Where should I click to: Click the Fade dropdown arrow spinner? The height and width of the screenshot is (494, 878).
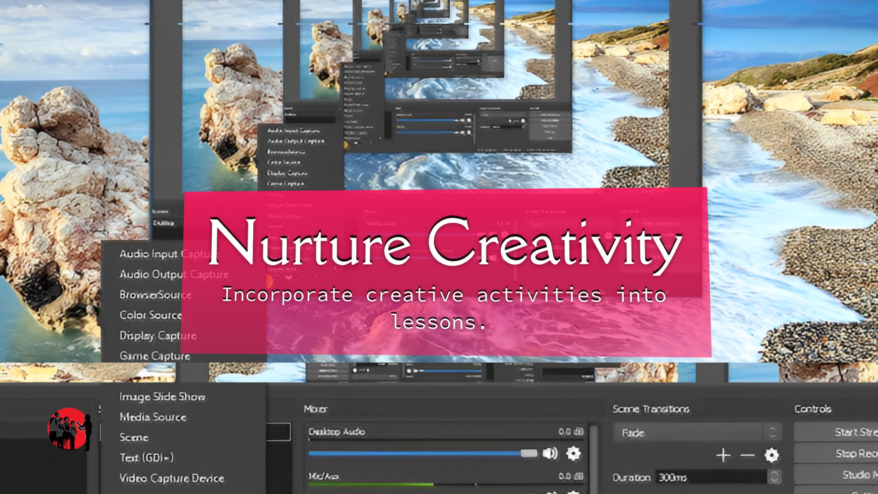tap(773, 432)
